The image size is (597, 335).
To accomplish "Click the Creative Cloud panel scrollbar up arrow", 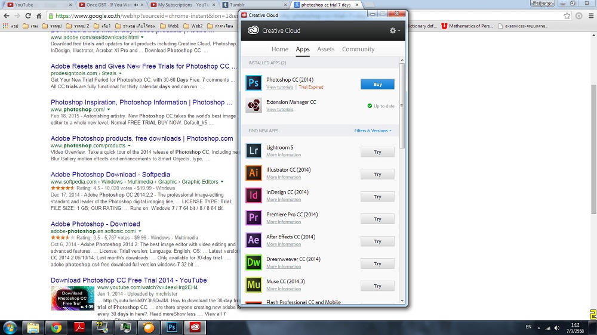I will (x=402, y=60).
